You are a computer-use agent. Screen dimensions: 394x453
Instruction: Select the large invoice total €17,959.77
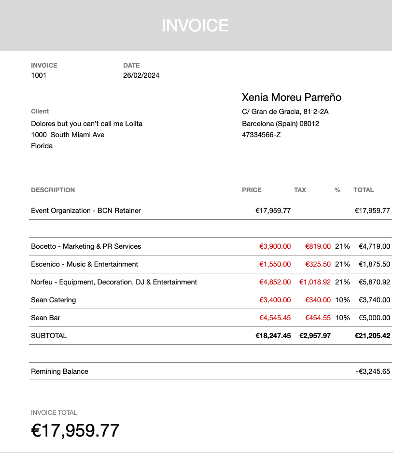coord(75,430)
